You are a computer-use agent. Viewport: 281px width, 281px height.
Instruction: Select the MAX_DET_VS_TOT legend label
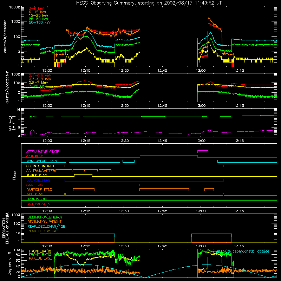pos(44,258)
